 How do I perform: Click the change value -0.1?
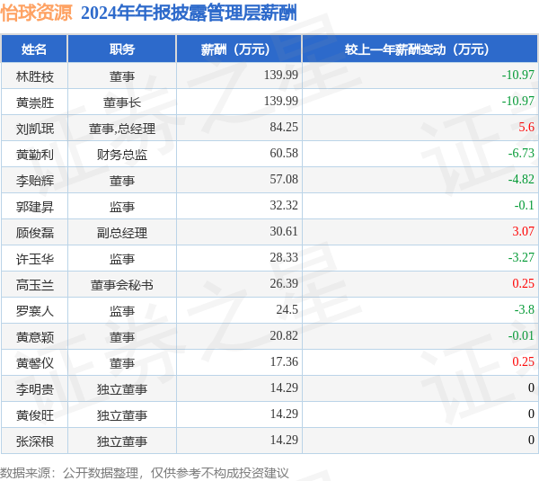pos(525,205)
